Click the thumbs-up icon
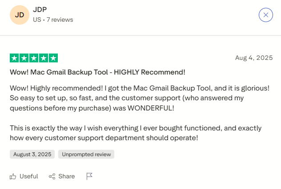The width and height of the screenshot is (281, 189). click(x=13, y=176)
